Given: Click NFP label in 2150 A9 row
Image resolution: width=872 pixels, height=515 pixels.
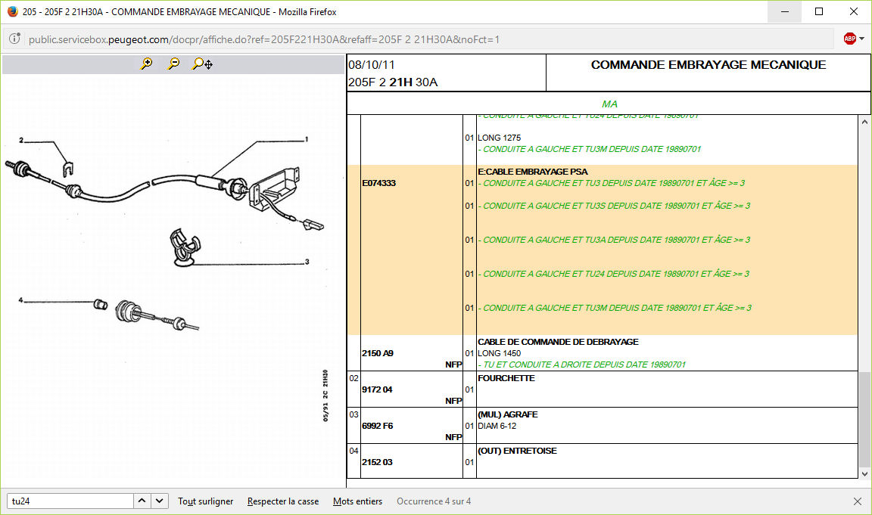Looking at the screenshot, I should (453, 365).
